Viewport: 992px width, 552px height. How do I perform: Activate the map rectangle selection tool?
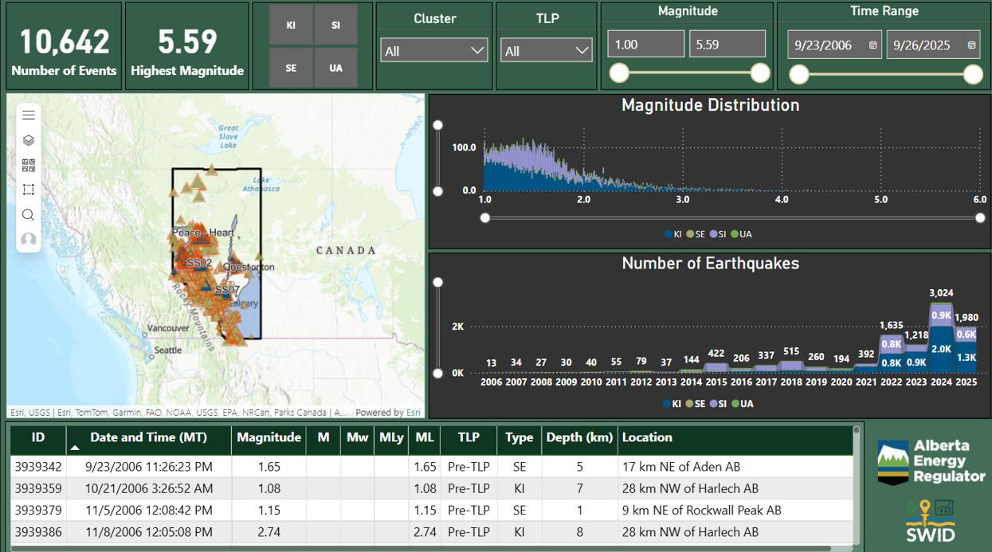(29, 190)
